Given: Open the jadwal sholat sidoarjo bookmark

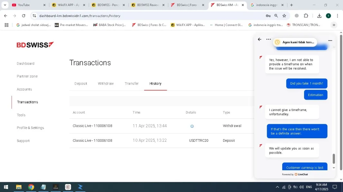Looking at the screenshot, I should (33, 25).
